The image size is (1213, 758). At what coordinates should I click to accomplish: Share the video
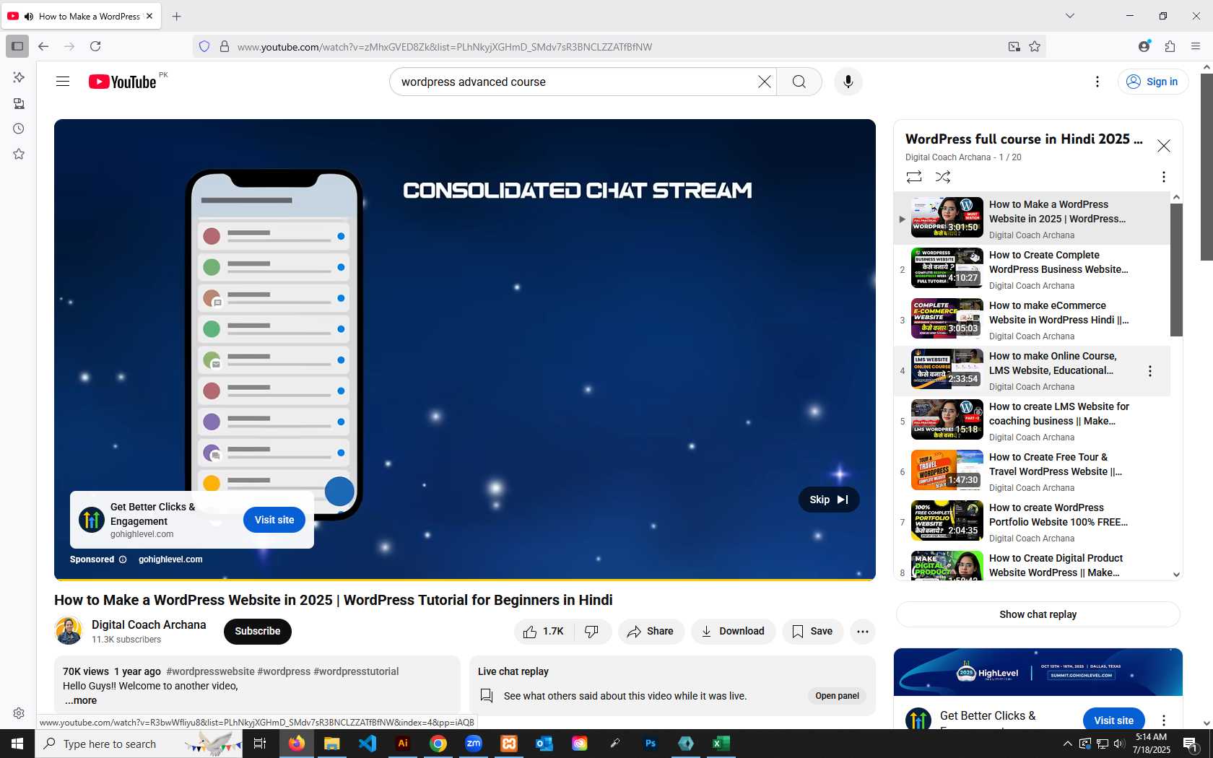pyautogui.click(x=651, y=632)
